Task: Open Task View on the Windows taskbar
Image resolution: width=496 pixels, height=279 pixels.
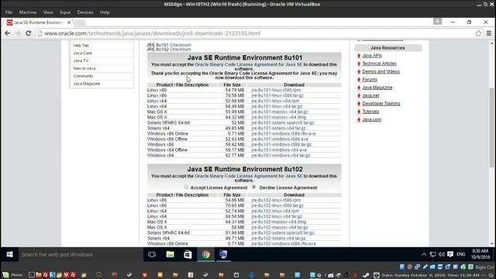Action: coord(152,254)
